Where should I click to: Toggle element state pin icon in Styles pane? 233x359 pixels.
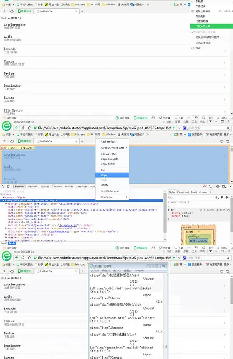[222, 198]
